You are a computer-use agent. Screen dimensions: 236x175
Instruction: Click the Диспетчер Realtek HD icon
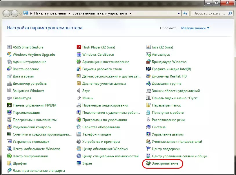pyautogui.click(x=148, y=76)
